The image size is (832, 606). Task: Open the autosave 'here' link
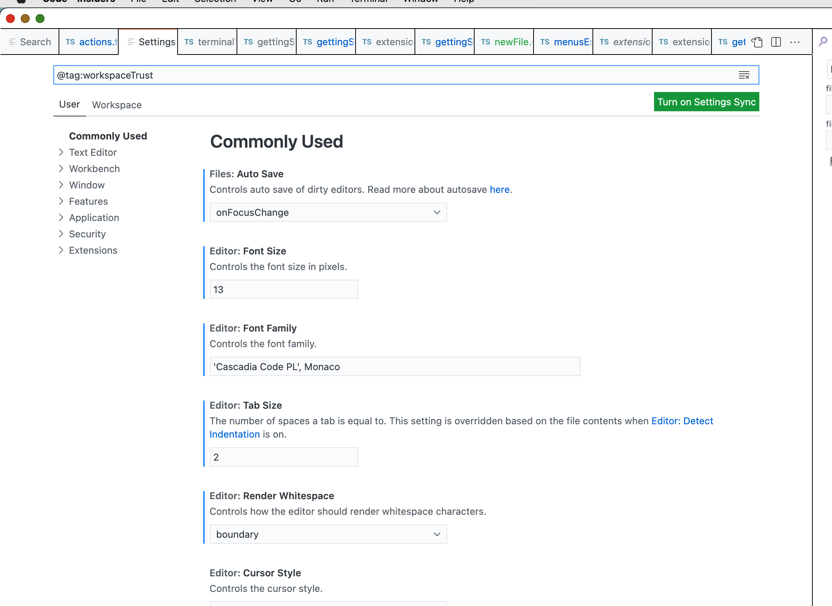[x=499, y=190]
